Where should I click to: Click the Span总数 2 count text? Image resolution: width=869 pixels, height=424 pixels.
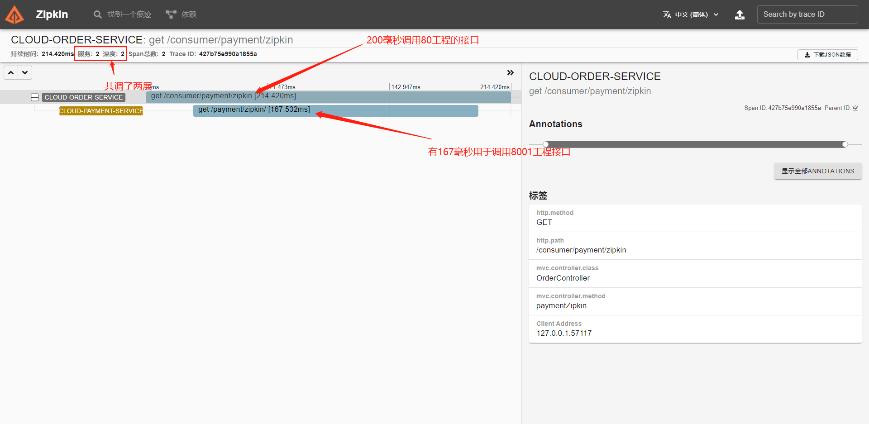pyautogui.click(x=147, y=54)
